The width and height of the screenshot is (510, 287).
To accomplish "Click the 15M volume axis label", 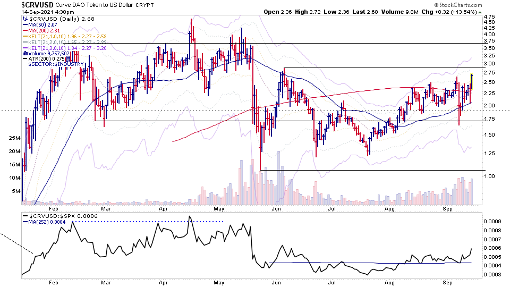I will click(x=14, y=165).
